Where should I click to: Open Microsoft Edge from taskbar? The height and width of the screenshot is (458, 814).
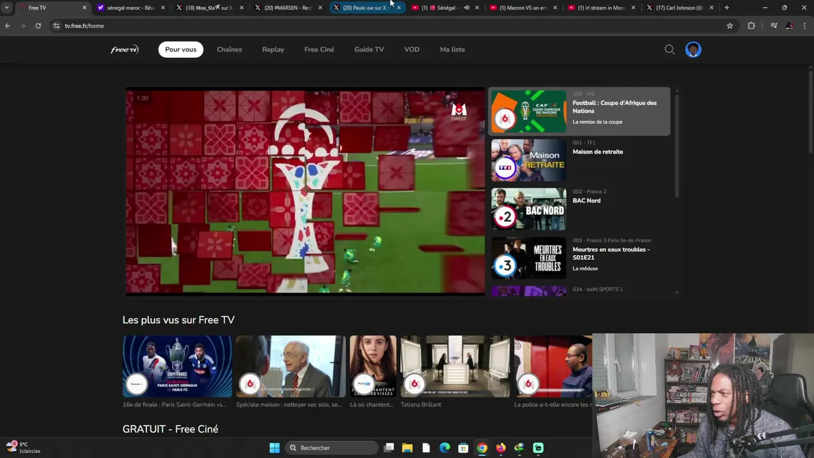click(x=445, y=448)
